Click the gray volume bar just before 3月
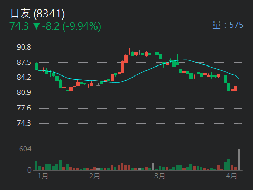Image resolution: width=253 pixels, height=190 pixels. tap(153, 167)
